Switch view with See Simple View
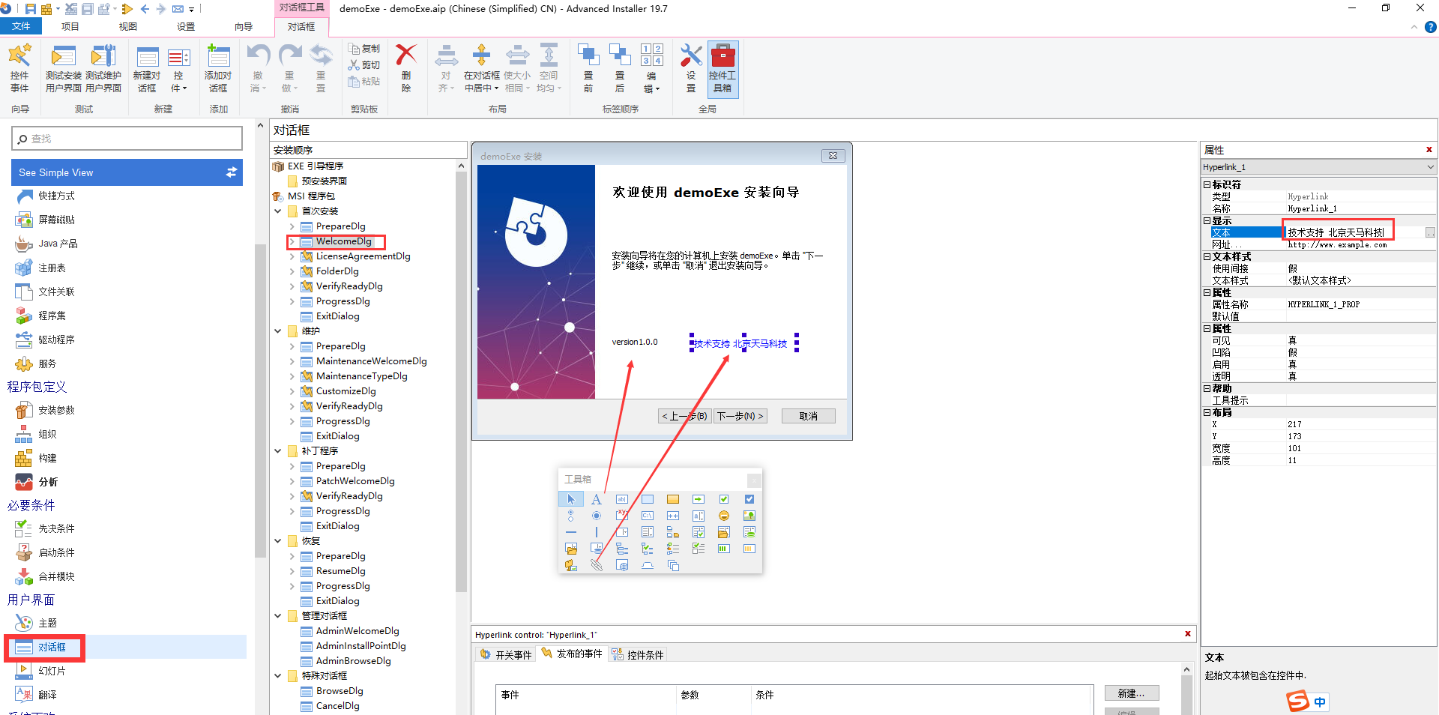 click(x=127, y=172)
